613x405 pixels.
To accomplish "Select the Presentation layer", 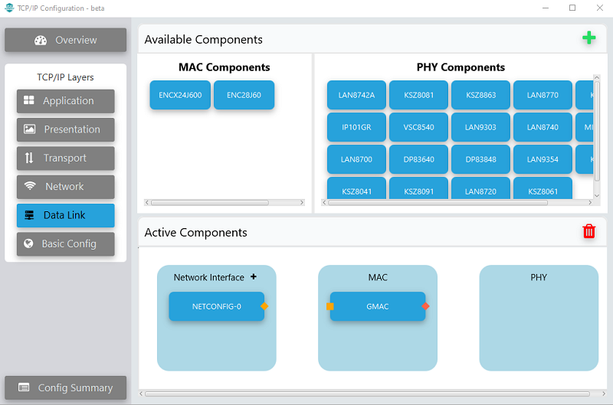I will [x=66, y=129].
